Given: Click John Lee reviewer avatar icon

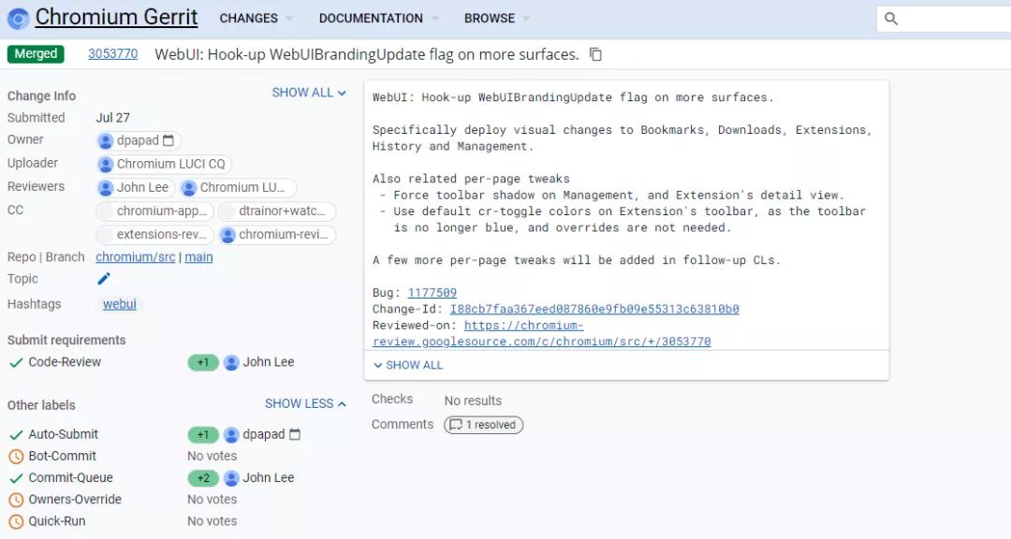Looking at the screenshot, I should [107, 187].
